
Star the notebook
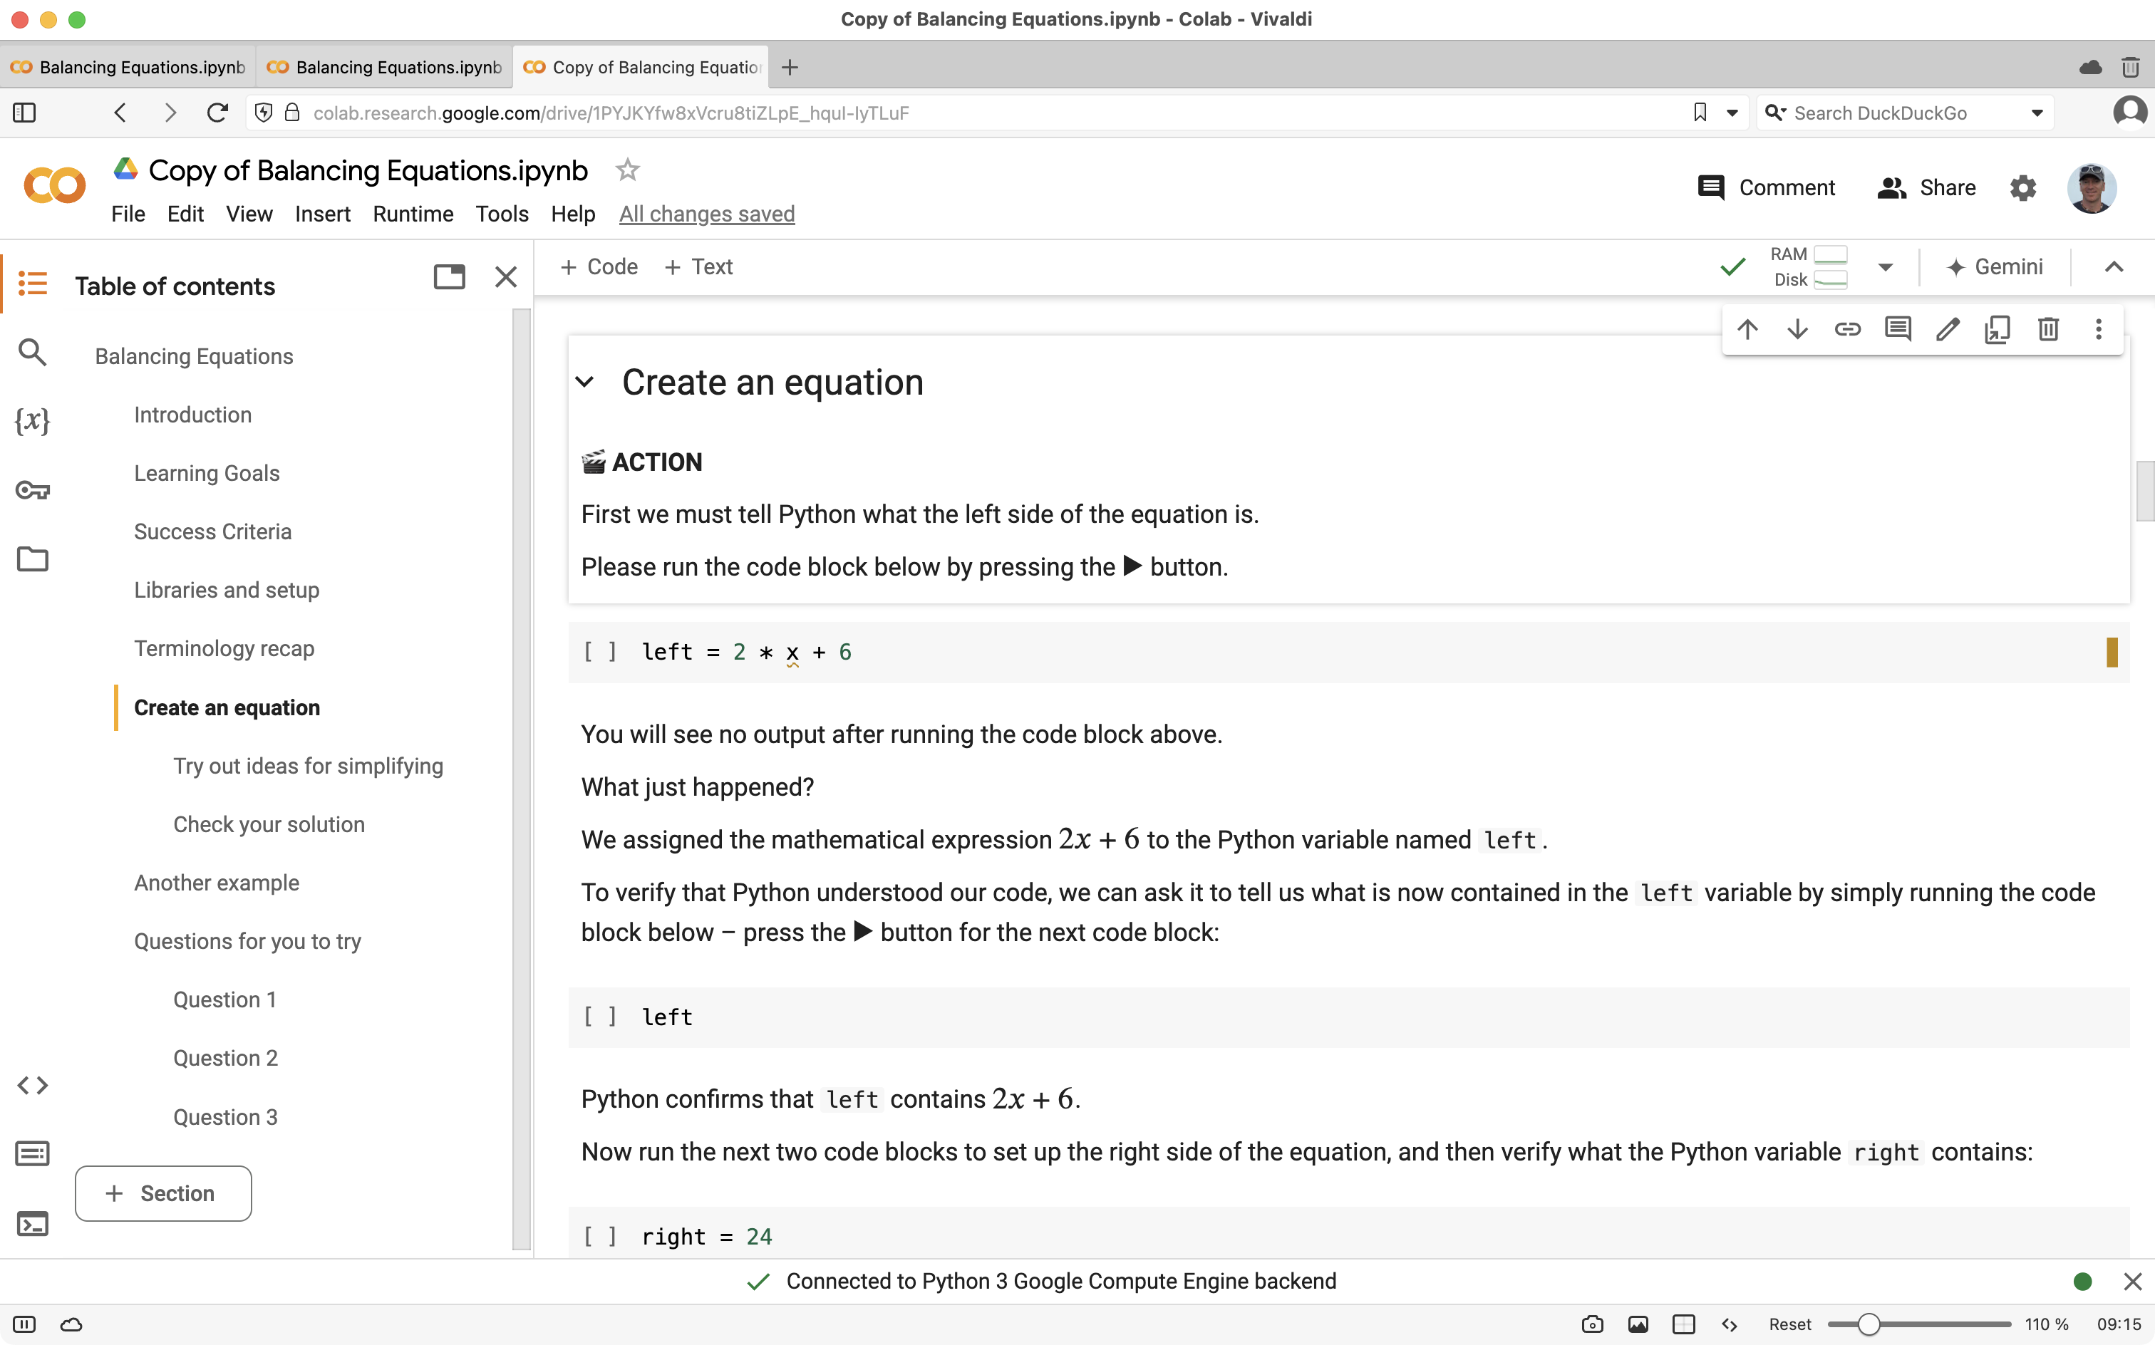pos(627,170)
